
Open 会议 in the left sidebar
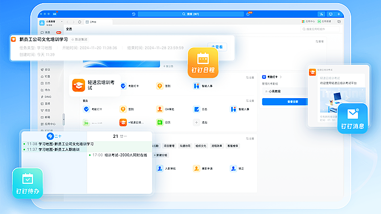tap(45, 70)
